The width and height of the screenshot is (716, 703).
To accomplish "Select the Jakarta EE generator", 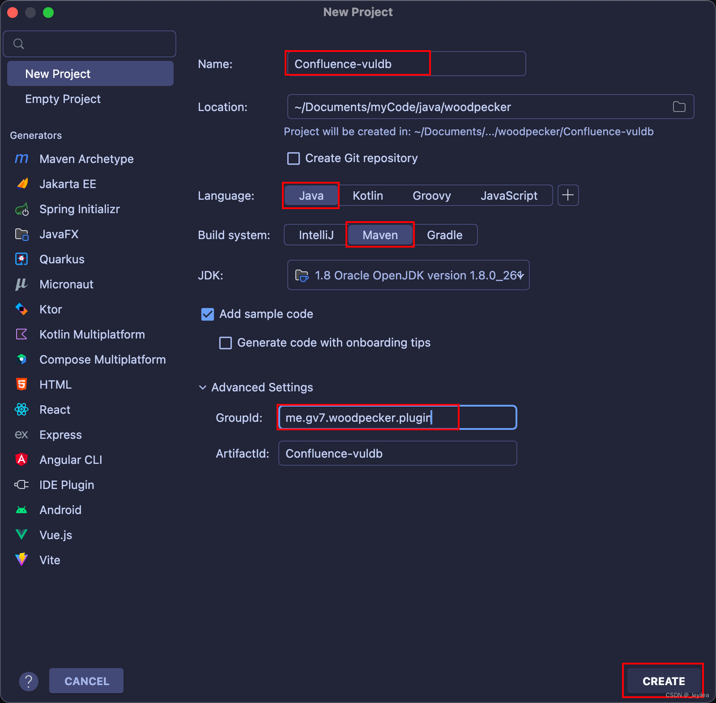I will pos(68,184).
